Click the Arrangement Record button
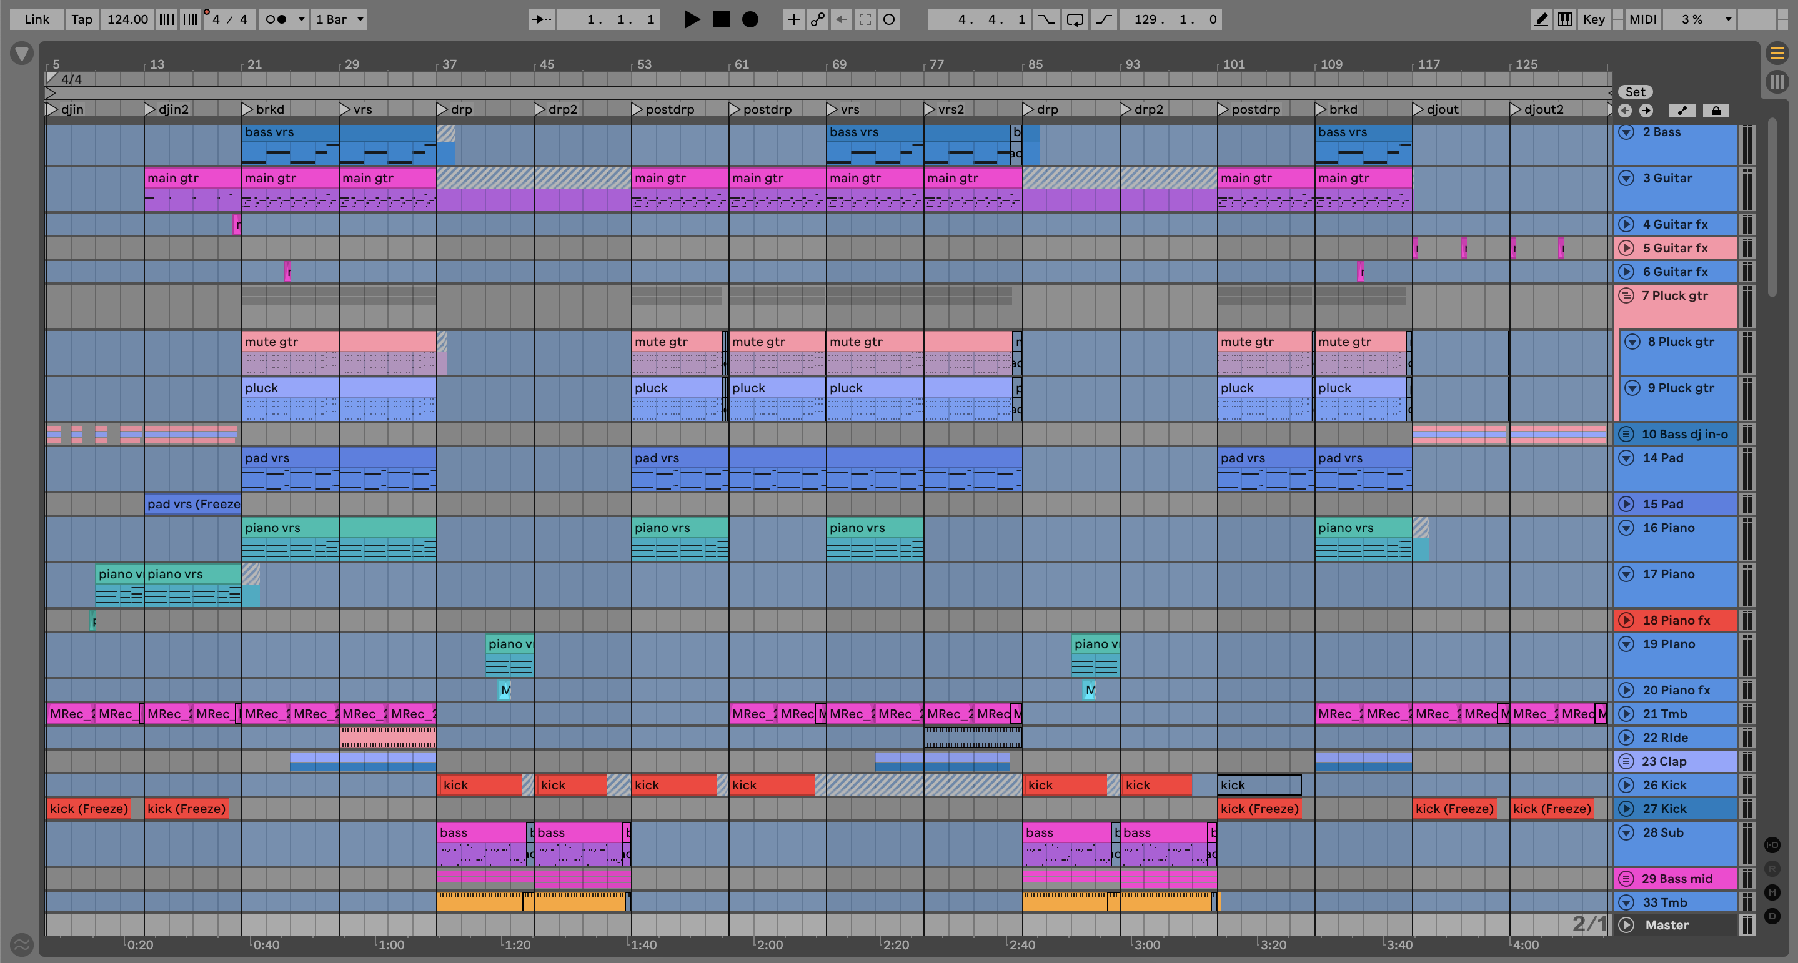The height and width of the screenshot is (963, 1798). tap(750, 19)
